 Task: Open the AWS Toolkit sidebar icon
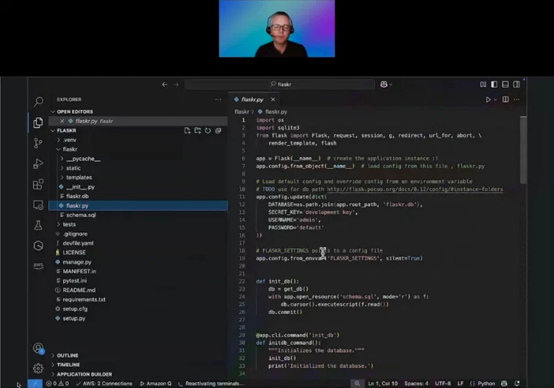point(38,266)
